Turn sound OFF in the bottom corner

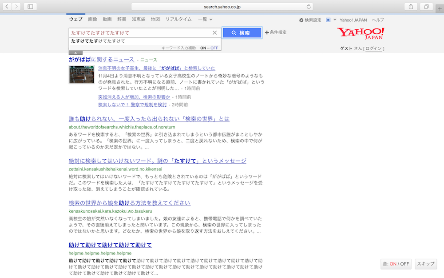pyautogui.click(x=404, y=264)
